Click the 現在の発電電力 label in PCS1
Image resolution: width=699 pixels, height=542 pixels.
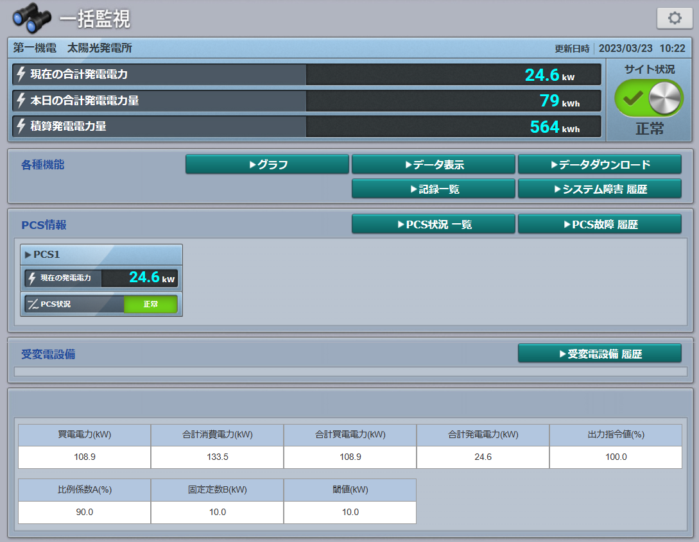pos(65,278)
